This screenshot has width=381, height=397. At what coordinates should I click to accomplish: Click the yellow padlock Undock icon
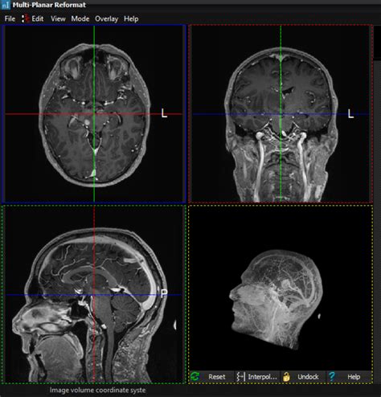click(286, 377)
